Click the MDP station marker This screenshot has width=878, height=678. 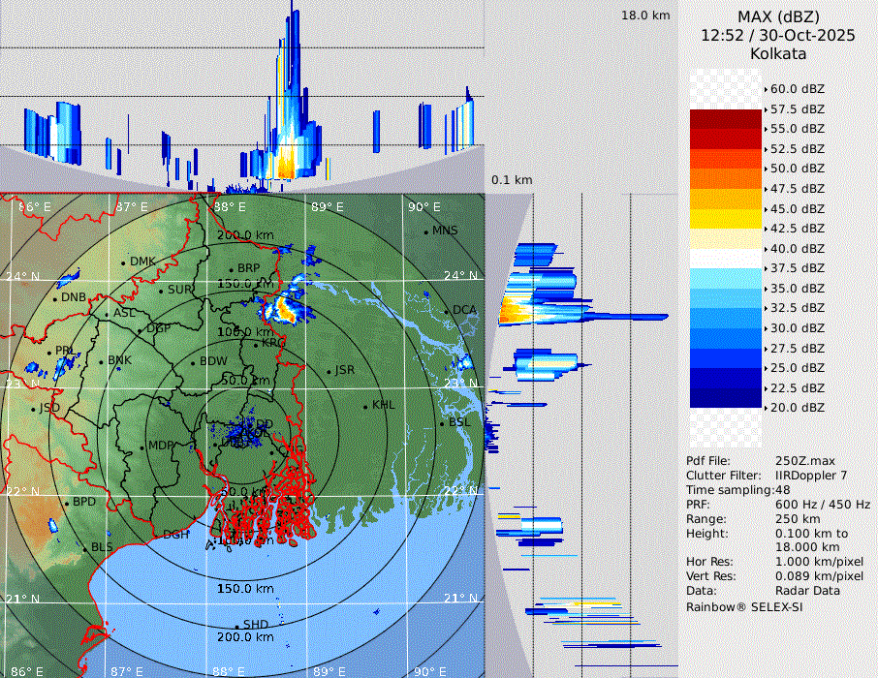pos(141,447)
